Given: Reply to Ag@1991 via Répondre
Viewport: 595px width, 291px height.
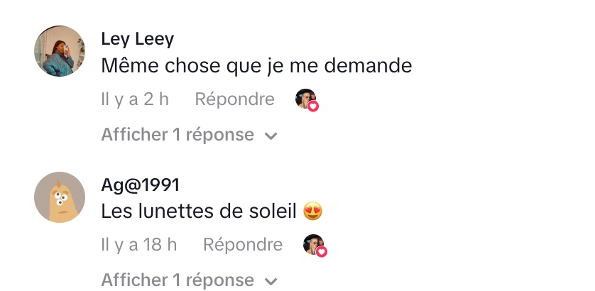Looking at the screenshot, I should [243, 245].
